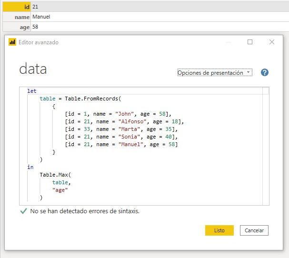
Task: Click the Power BI logo in dialog title
Action: tap(12, 42)
